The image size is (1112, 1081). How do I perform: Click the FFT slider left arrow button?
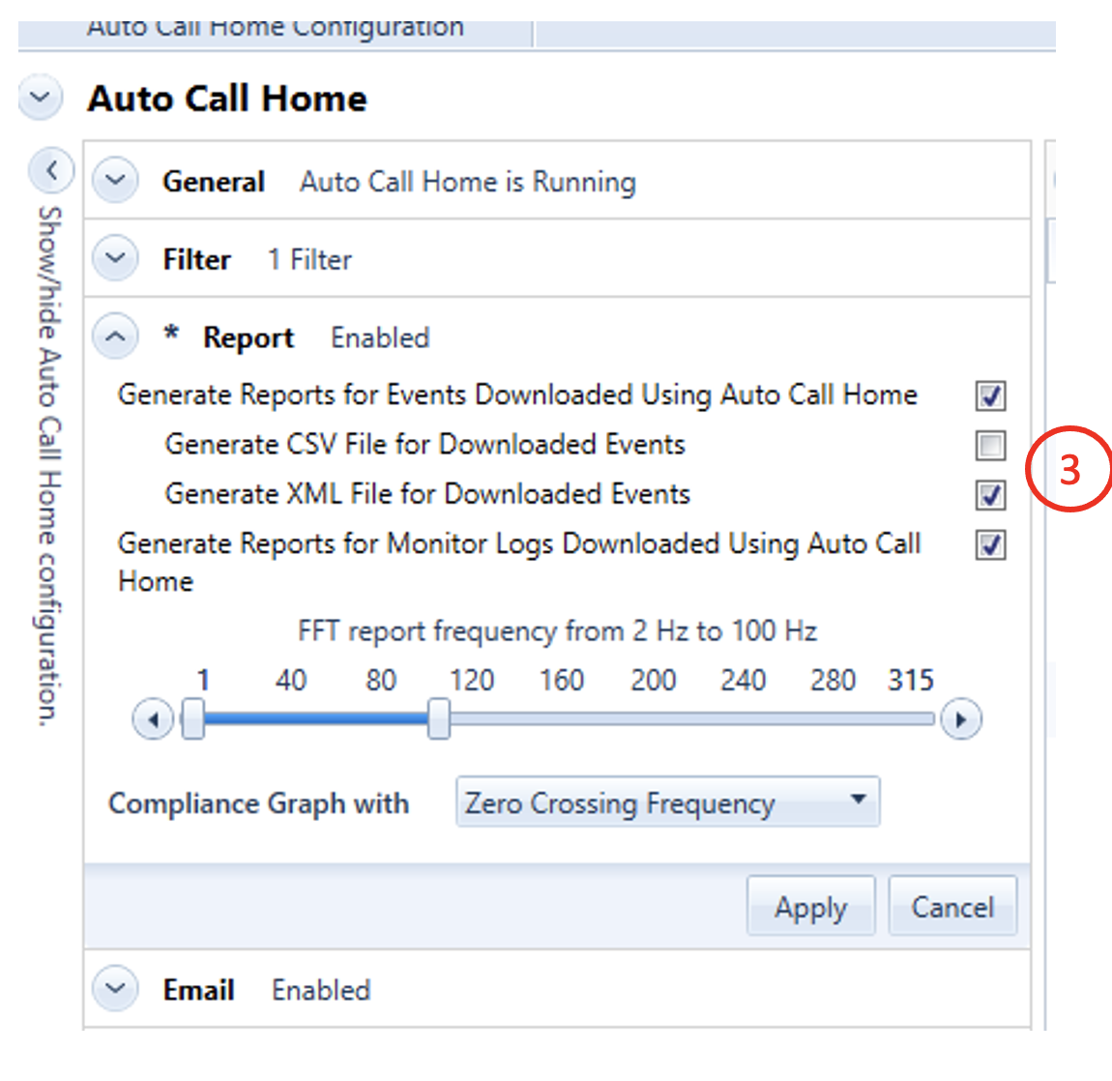152,719
